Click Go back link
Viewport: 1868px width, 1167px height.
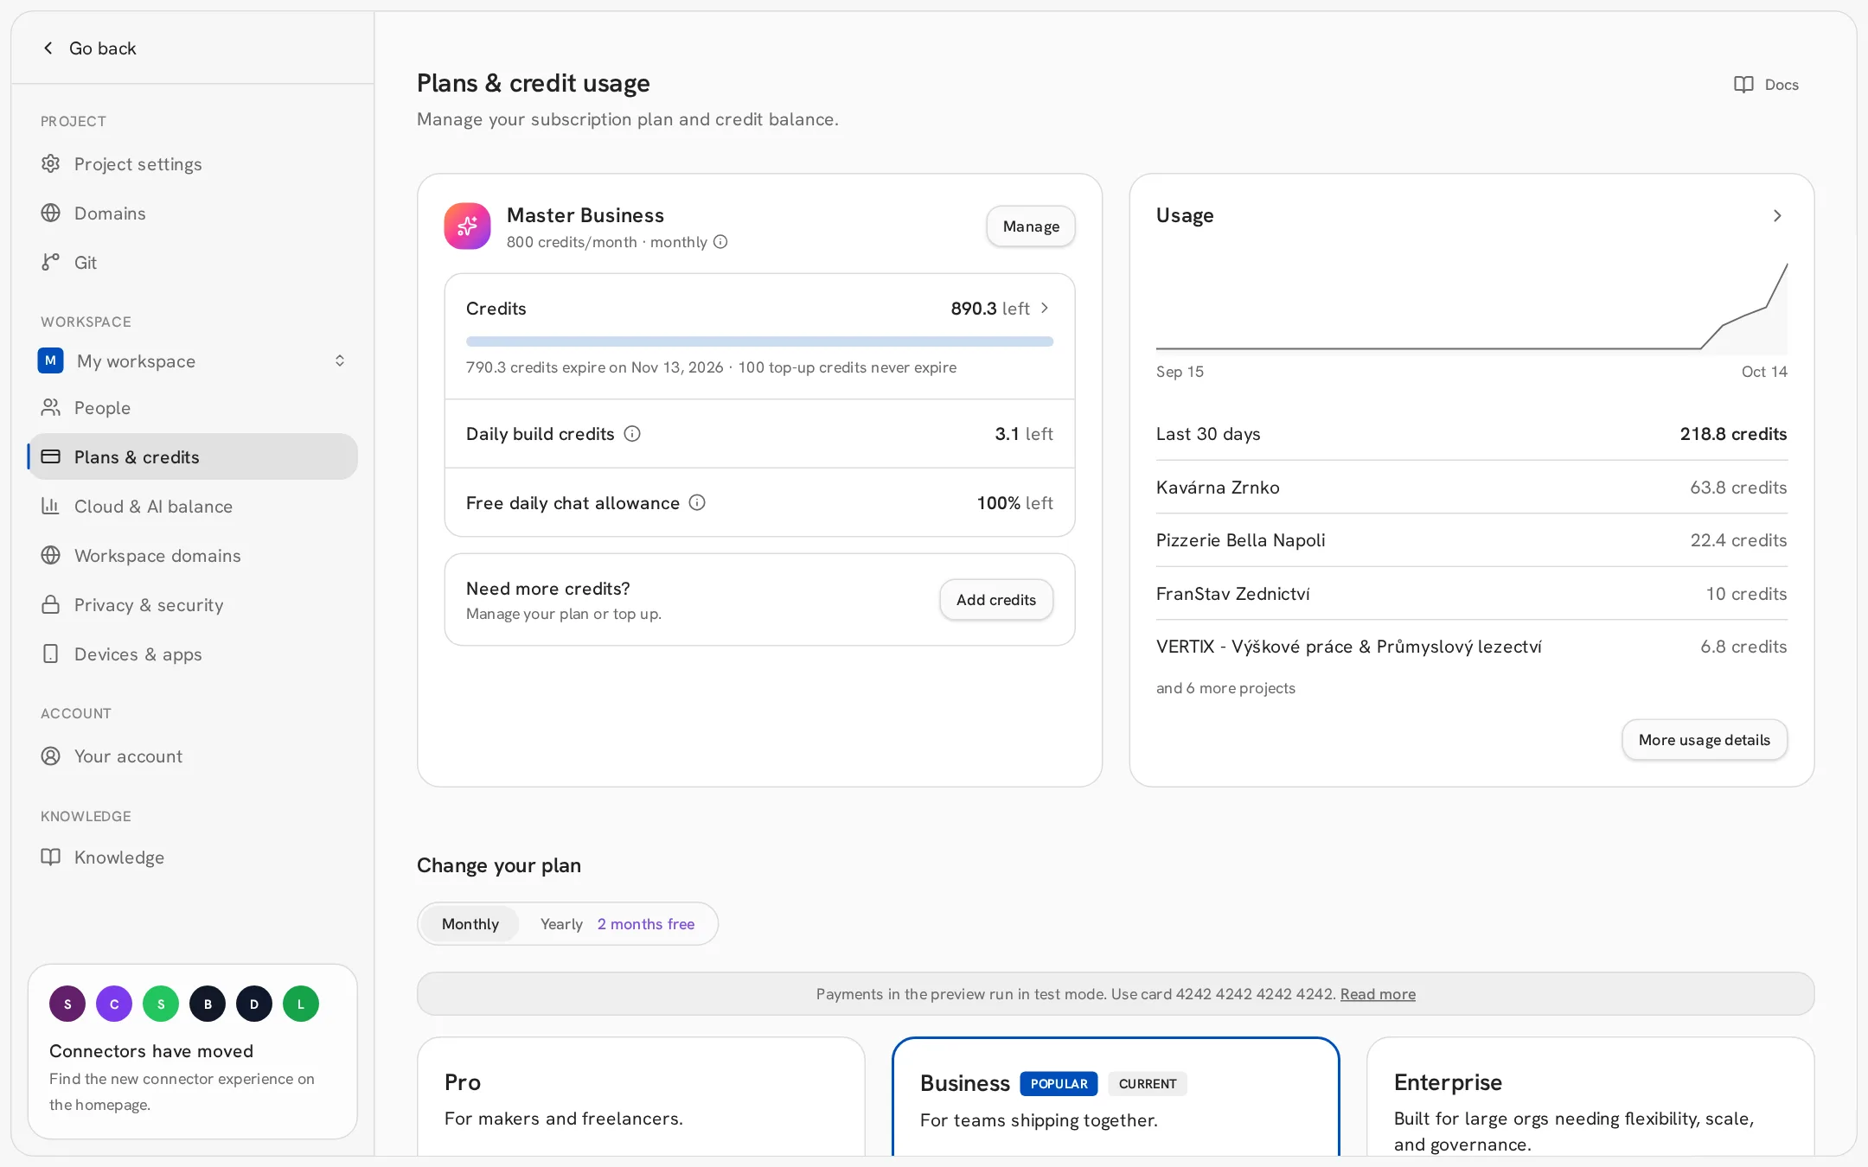point(89,48)
